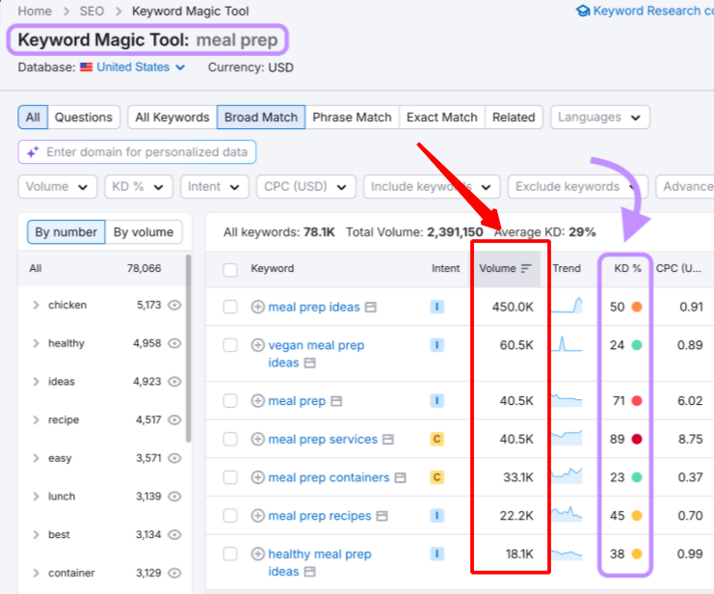Viewport: 714px width, 594px height.
Task: Open the KD % filter dropdown
Action: coord(139,187)
